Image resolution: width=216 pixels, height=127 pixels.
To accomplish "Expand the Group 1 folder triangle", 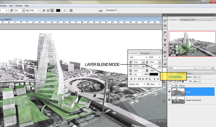I will pos(173,86).
